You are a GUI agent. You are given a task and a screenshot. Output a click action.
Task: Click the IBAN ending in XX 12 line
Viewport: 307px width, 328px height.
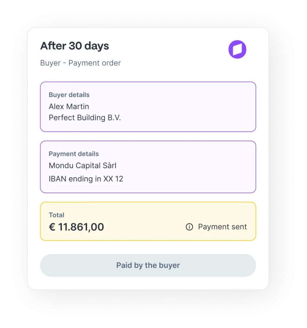pyautogui.click(x=86, y=179)
